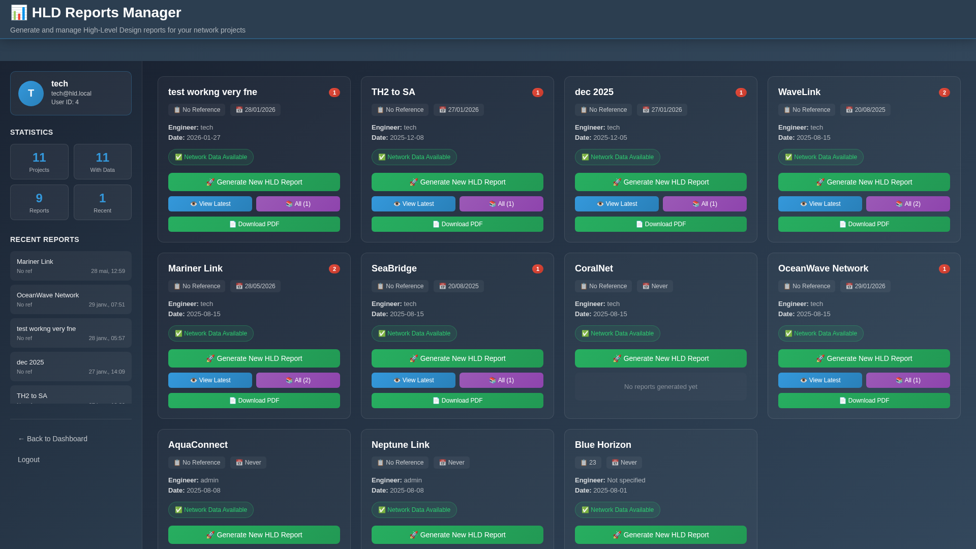This screenshot has width=976, height=549.
Task: Click the tech user avatar circle
Action: pos(31,94)
